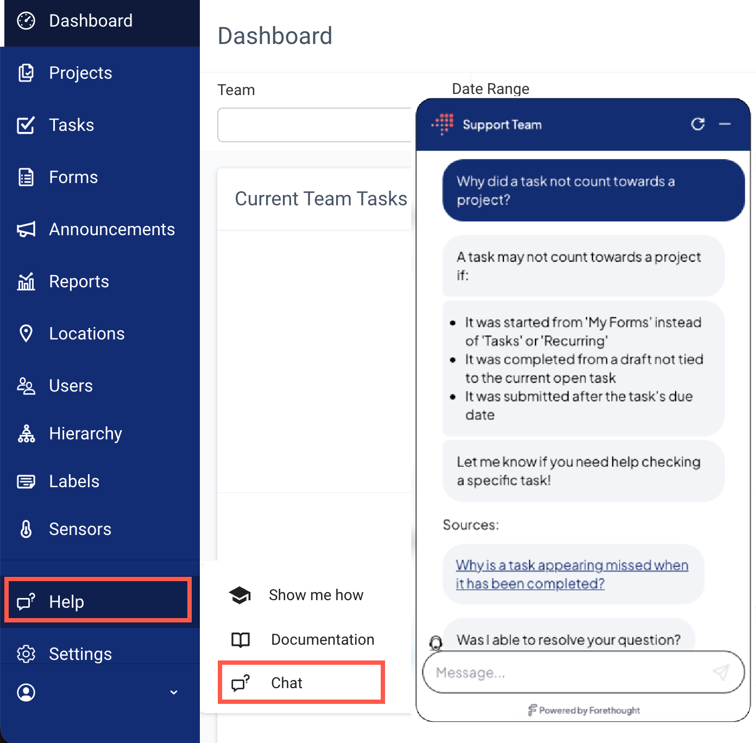Click the Dashboard page title
This screenshot has width=756, height=743.
[x=275, y=36]
